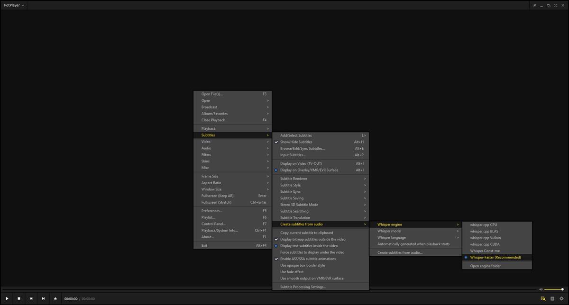The height and width of the screenshot is (305, 569).
Task: Click the eject/open file icon
Action: tap(55, 298)
